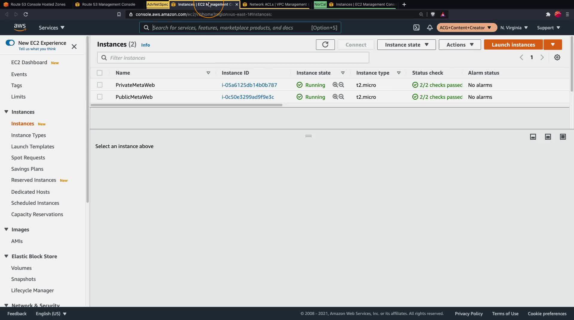Open AWS CloudShell icon in header
The height and width of the screenshot is (320, 574).
pos(416,27)
